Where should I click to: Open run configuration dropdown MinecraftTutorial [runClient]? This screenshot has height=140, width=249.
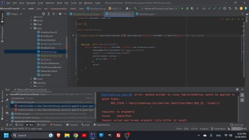159,9
